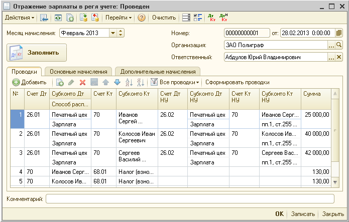
Task: Click the pencil edit row icon
Action: [x=71, y=83]
